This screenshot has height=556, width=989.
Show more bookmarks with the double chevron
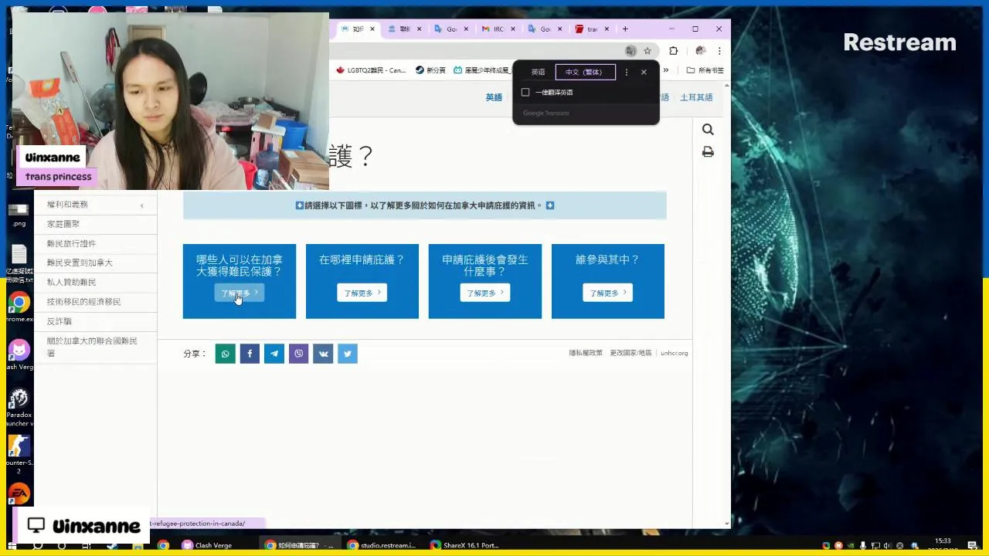click(x=665, y=70)
